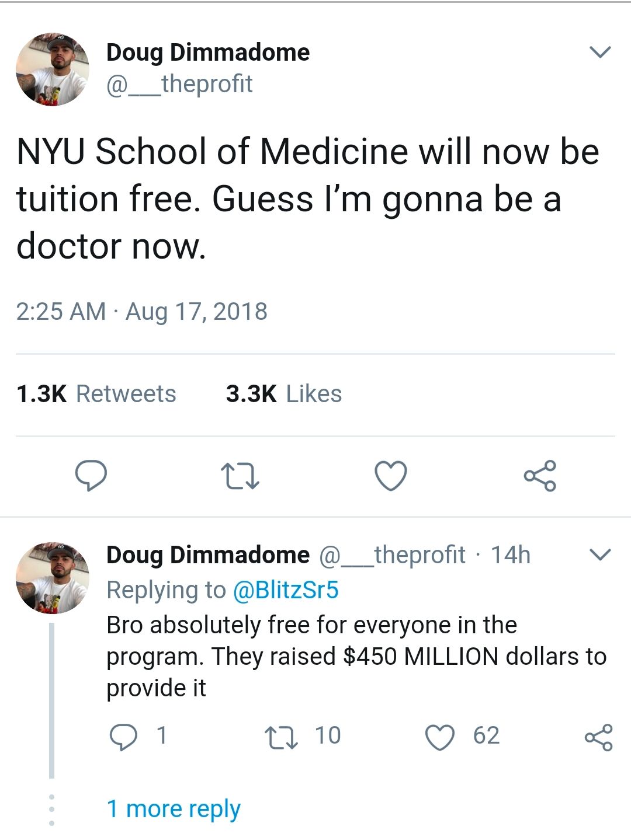The width and height of the screenshot is (631, 837).
Task: Like the reply with 62 likes
Action: tap(439, 736)
